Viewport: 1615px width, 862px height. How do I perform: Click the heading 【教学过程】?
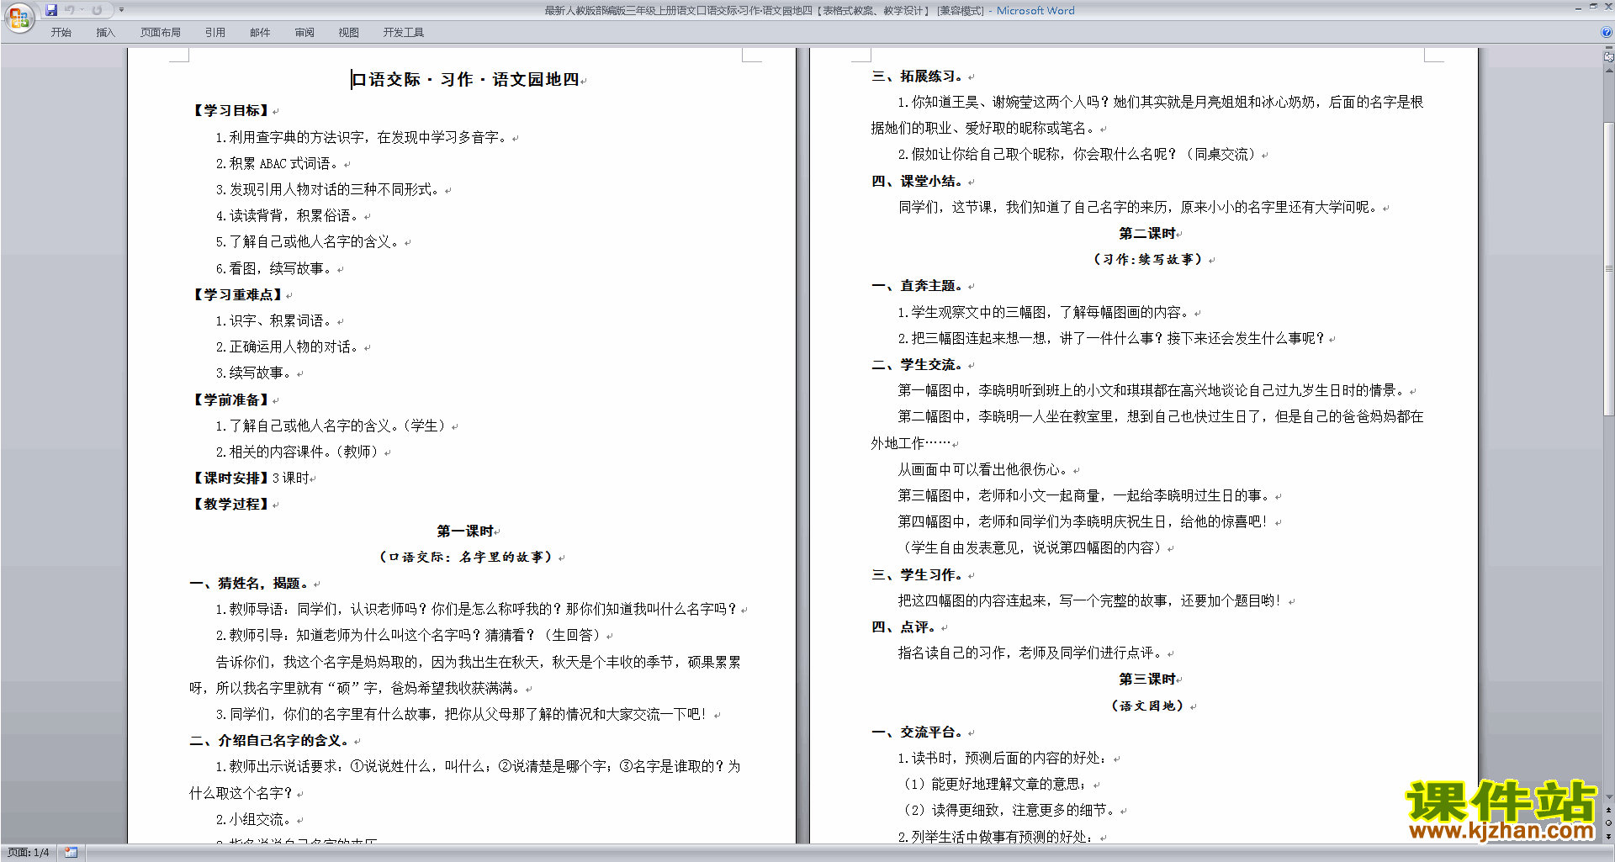231,505
